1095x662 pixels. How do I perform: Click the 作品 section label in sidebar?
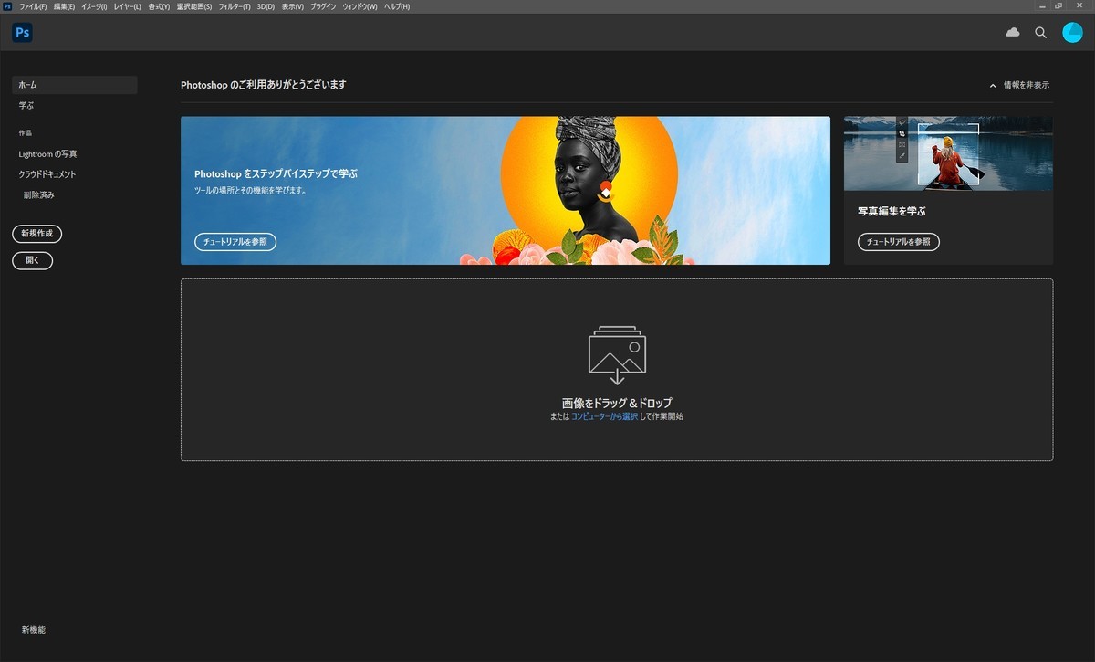click(26, 133)
